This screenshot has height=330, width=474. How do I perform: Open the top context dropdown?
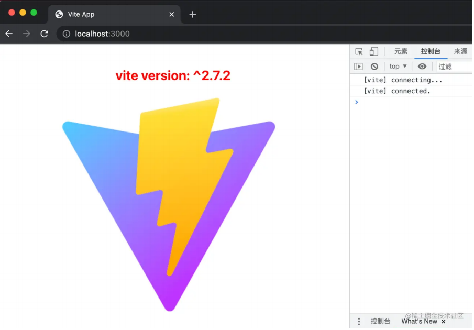coord(398,67)
